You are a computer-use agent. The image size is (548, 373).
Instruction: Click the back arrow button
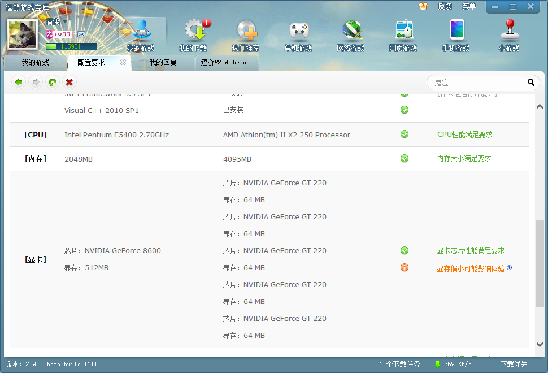pyautogui.click(x=19, y=82)
